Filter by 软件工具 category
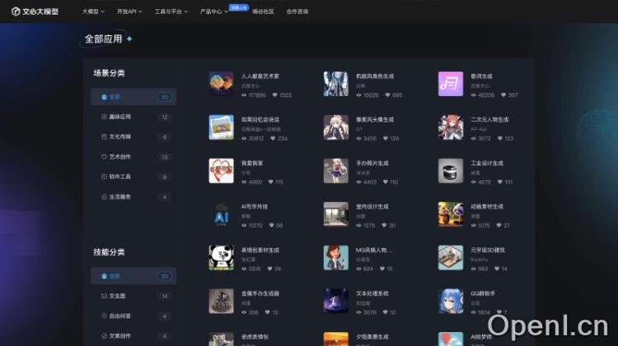618x346 pixels. point(133,177)
